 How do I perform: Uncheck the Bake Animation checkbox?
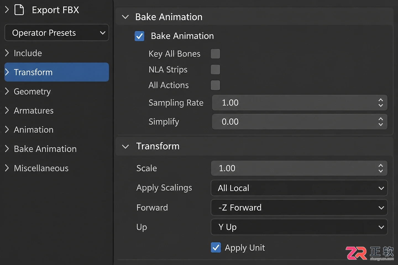click(139, 36)
